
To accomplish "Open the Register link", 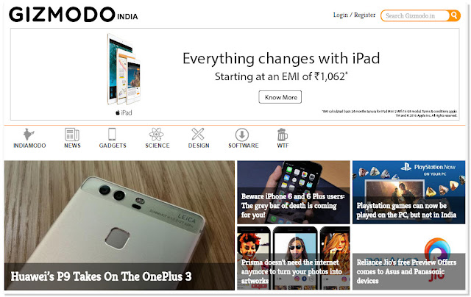I will click(364, 15).
